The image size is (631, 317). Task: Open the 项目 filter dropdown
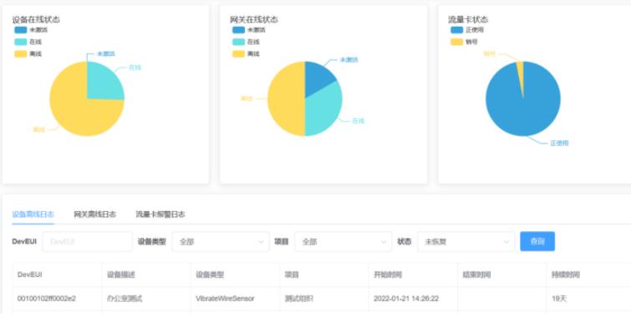click(343, 241)
